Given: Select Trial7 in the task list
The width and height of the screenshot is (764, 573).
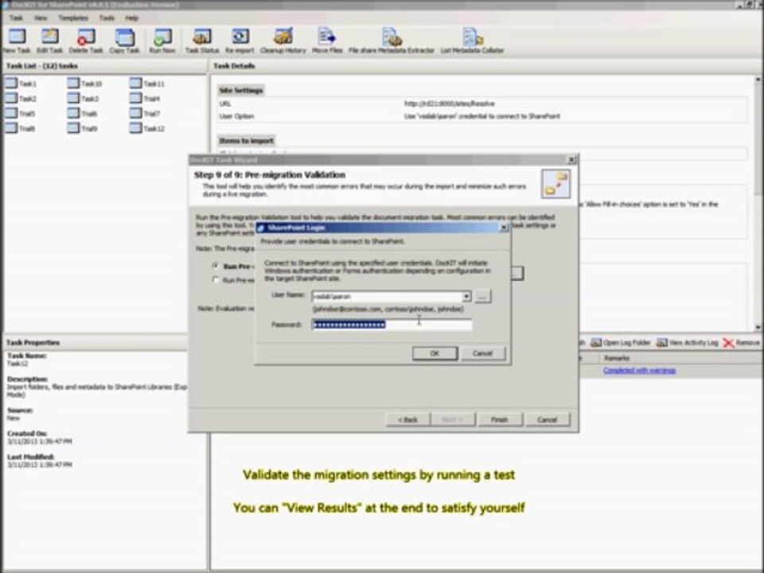Looking at the screenshot, I should coord(145,114).
